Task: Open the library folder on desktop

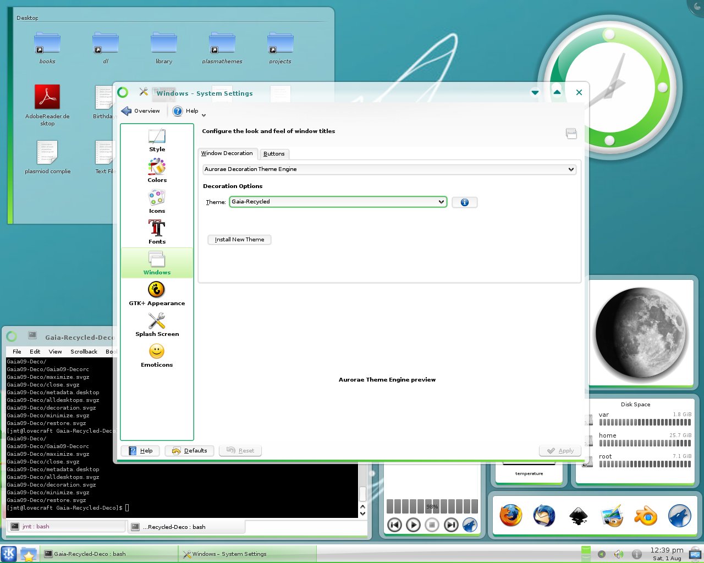Action: click(164, 48)
